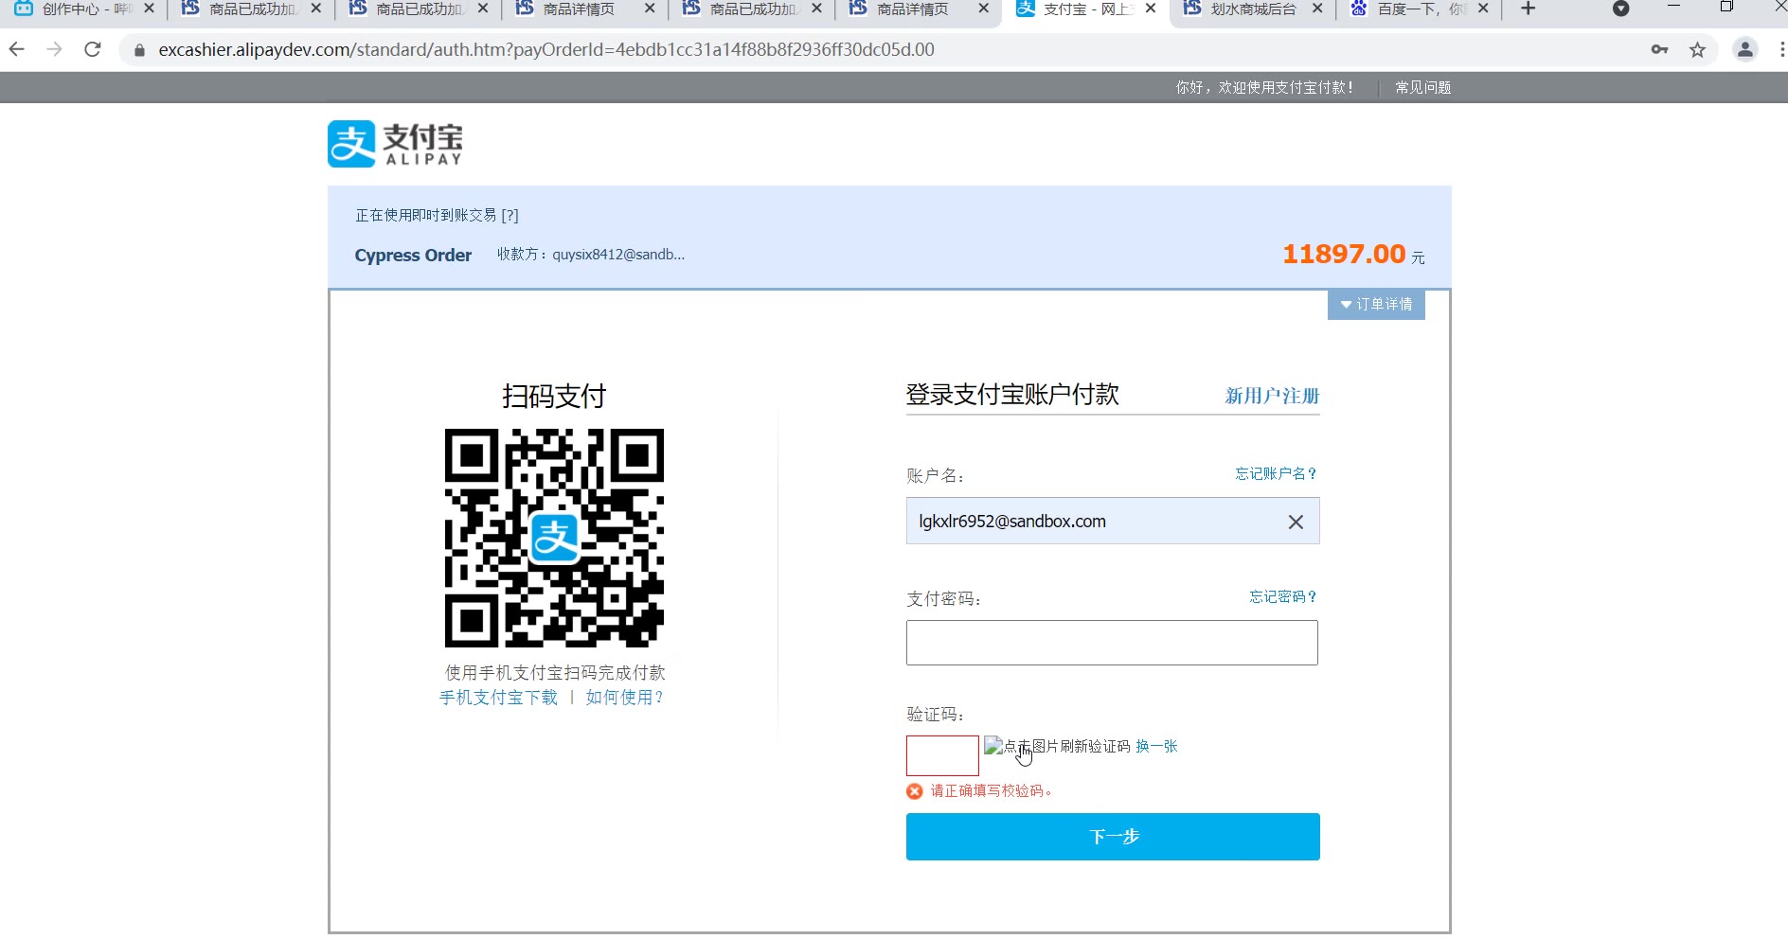Focus the 支付密码 password input field

click(x=1112, y=643)
